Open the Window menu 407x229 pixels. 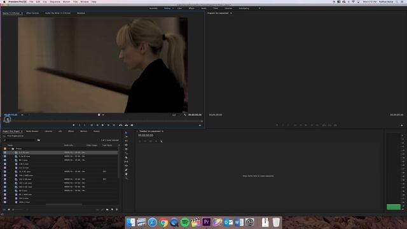(85, 2)
